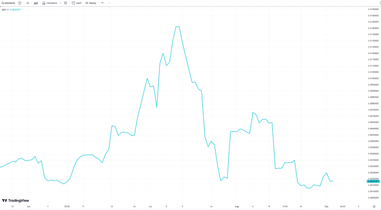Click the ADR value in the legend
381x210 pixels.
(16, 9)
